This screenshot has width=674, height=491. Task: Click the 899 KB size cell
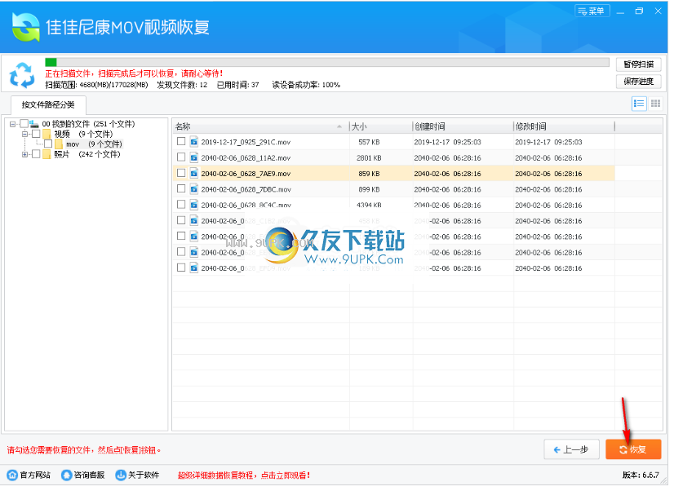pos(369,189)
